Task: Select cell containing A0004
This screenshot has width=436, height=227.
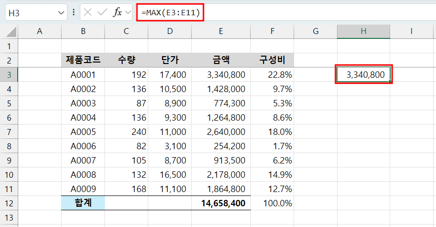Action: click(x=83, y=118)
